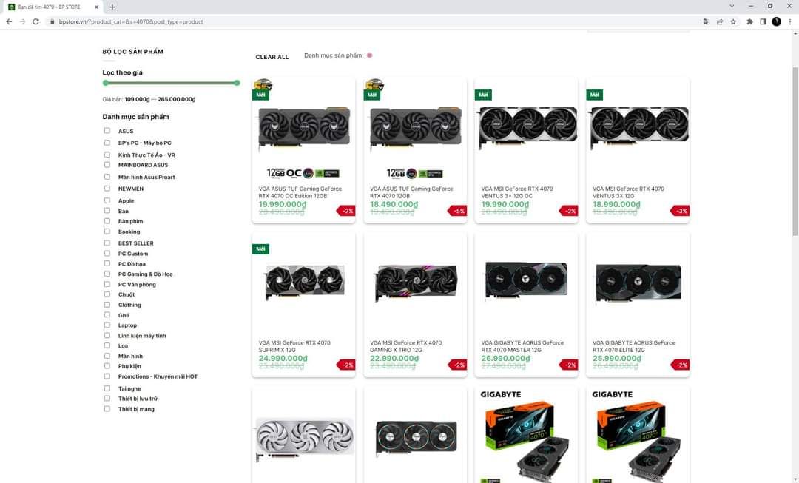Bookmark this page with the star icon
This screenshot has height=483, width=799.
coord(733,22)
